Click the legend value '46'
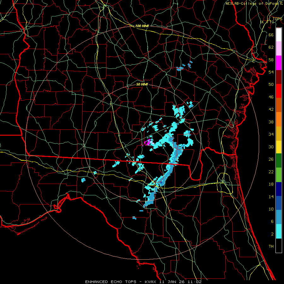Screen dimensions: 284x284 271,97
